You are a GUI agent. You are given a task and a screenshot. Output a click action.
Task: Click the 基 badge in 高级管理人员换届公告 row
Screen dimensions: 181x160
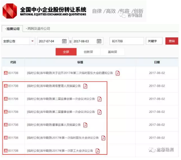tap(6, 86)
